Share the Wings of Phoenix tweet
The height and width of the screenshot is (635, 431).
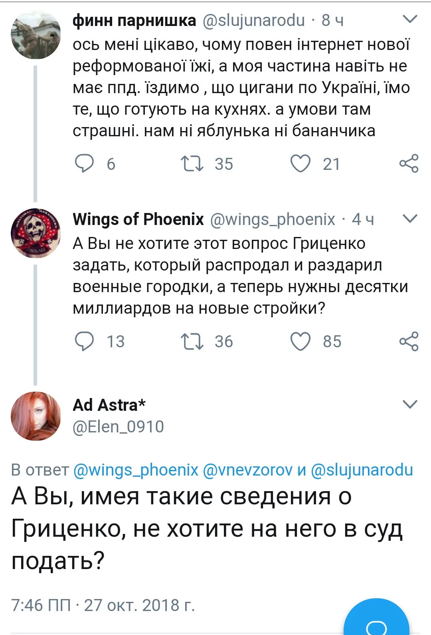click(409, 341)
